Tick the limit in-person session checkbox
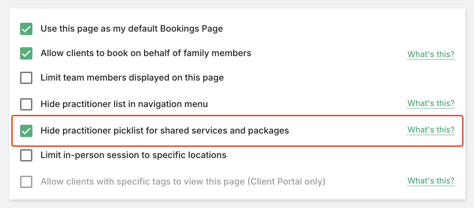Screen dimensions: 474x208 pos(26,155)
